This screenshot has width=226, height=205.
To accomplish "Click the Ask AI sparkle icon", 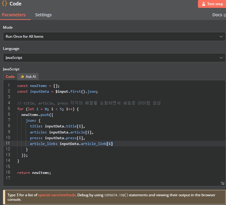I will click(22, 77).
